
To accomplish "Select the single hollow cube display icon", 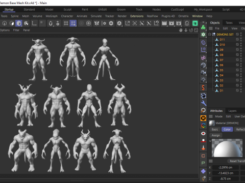I will coord(5,23).
